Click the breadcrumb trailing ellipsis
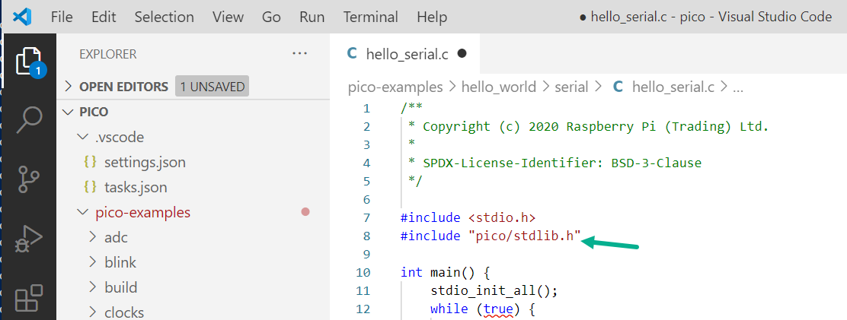 click(738, 88)
